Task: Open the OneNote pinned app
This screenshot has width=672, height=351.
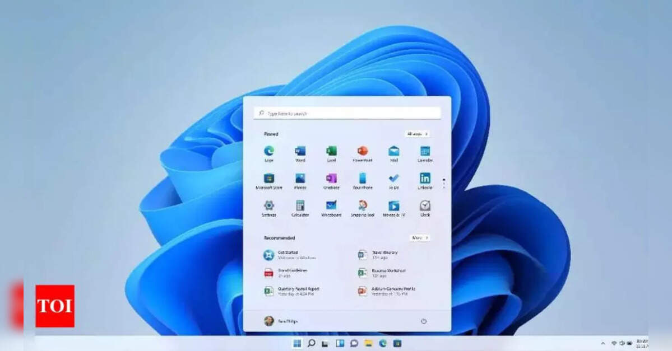Action: [x=331, y=179]
